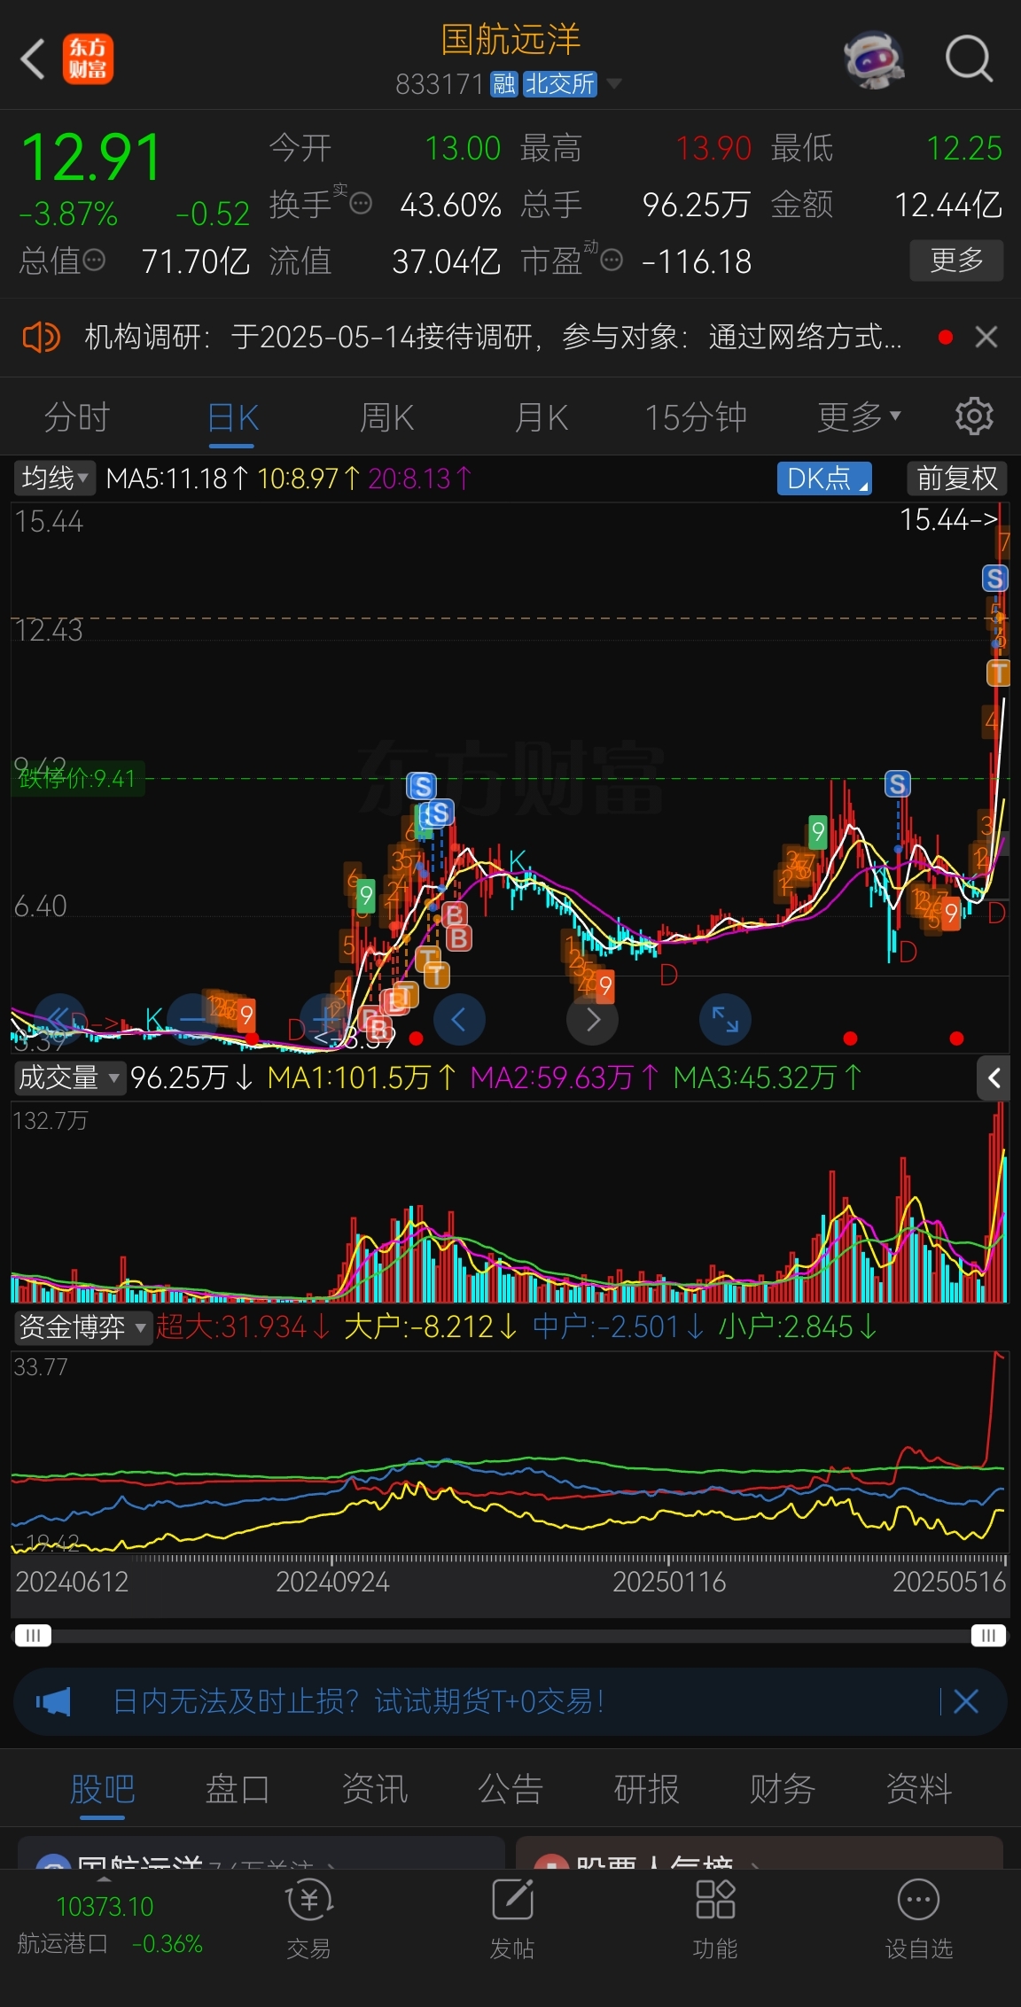The image size is (1021, 2007).
Task: Open the 资料 tab
Action: [x=919, y=1788]
